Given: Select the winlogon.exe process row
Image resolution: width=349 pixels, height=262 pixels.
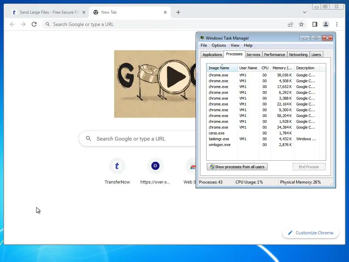Looking at the screenshot, I should click(263, 145).
